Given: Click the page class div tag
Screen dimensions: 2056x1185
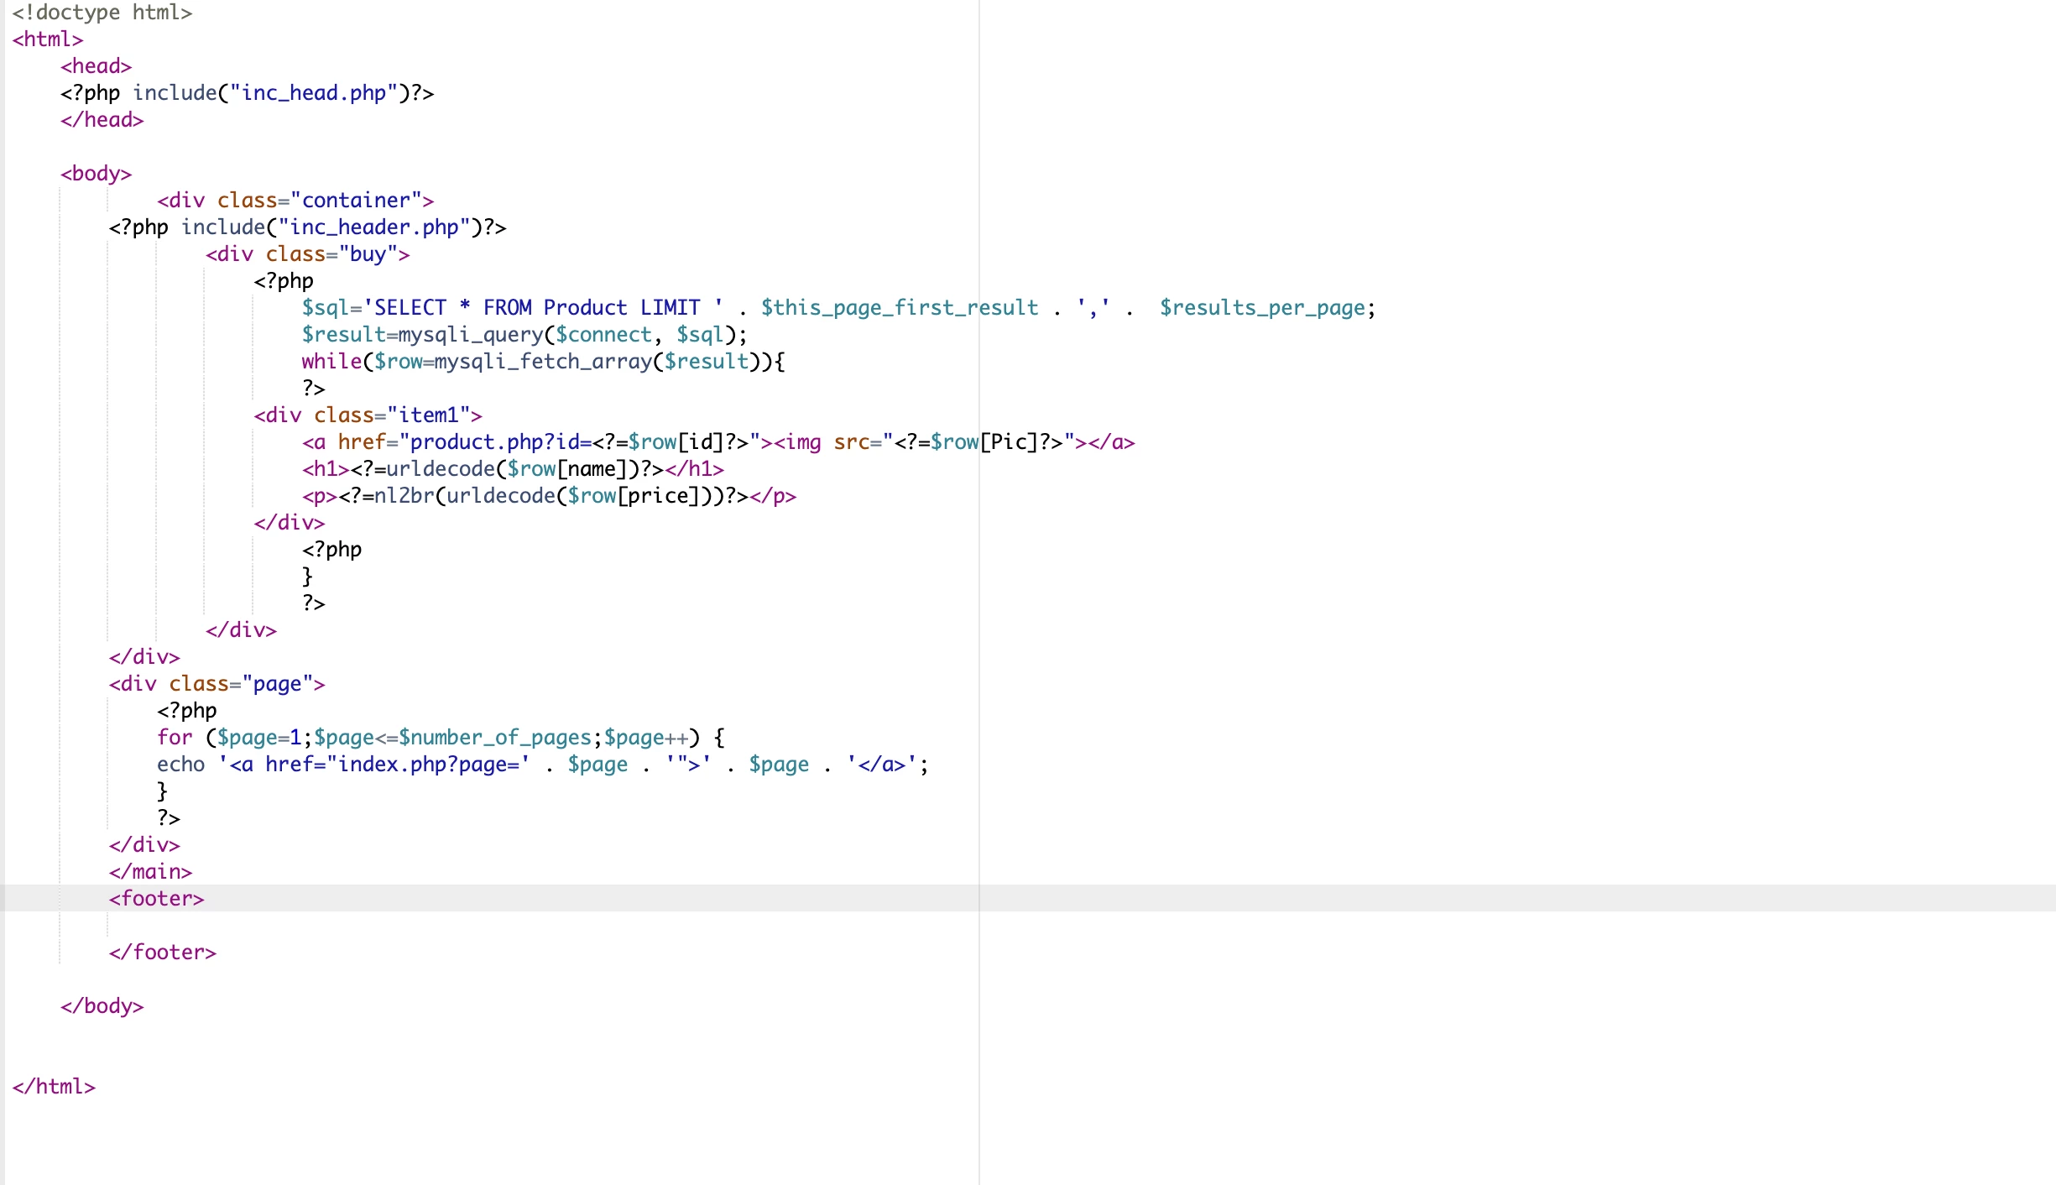Looking at the screenshot, I should click(217, 684).
